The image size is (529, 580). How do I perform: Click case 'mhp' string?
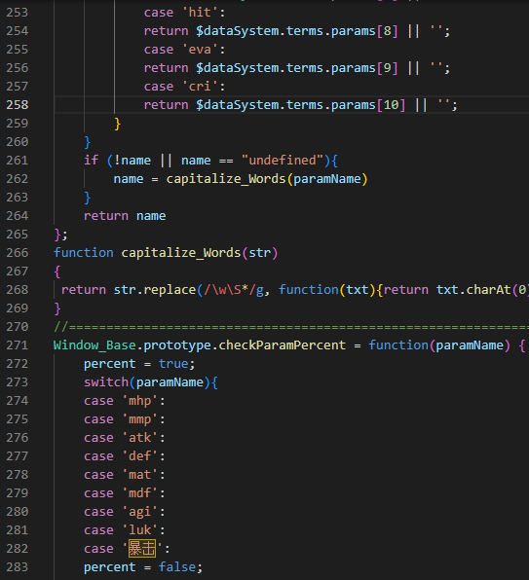click(139, 401)
